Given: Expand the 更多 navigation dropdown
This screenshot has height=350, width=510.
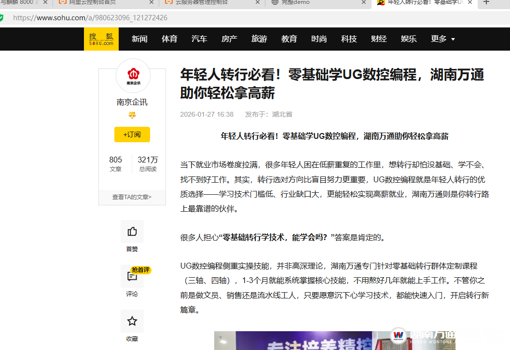Looking at the screenshot, I should pyautogui.click(x=442, y=39).
